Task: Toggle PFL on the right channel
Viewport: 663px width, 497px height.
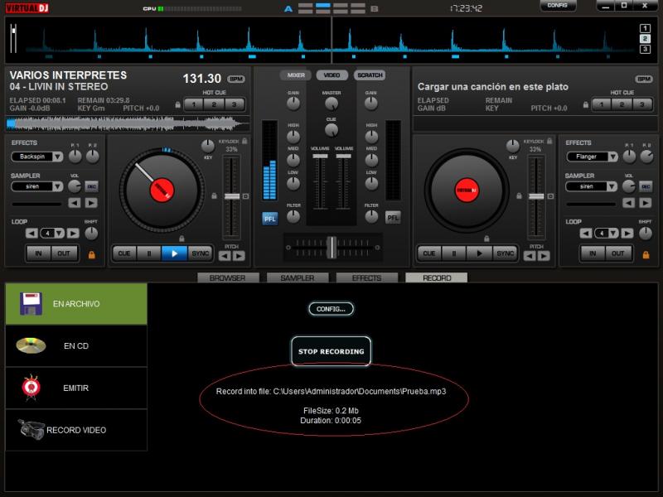Action: click(393, 218)
